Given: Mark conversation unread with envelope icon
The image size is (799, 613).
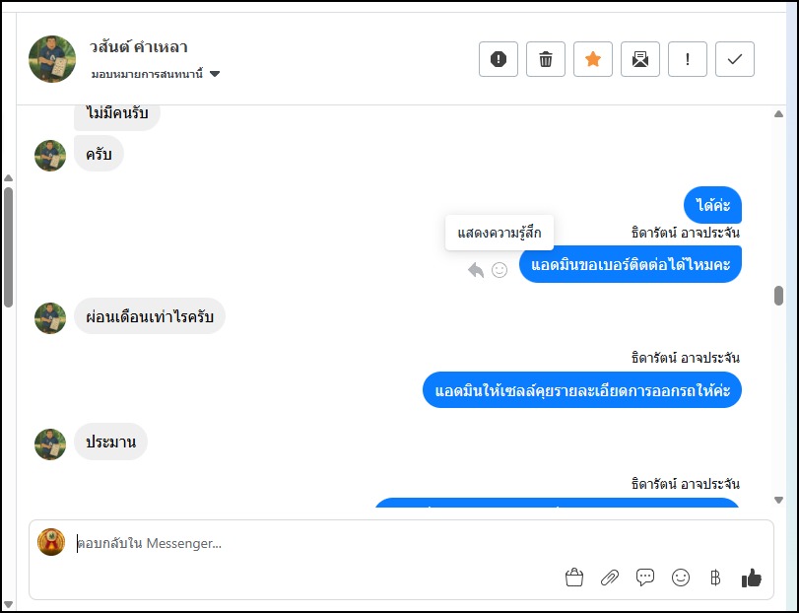Looking at the screenshot, I should point(640,59).
